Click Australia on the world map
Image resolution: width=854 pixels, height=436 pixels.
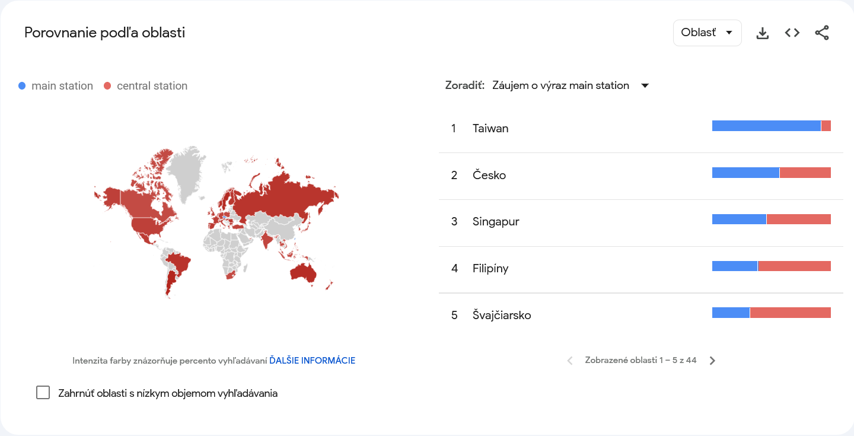(x=302, y=272)
